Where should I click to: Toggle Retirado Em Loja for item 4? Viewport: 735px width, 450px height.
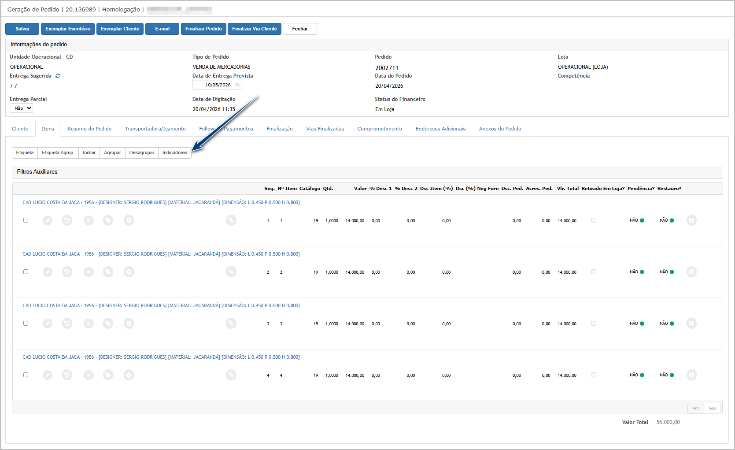click(594, 375)
